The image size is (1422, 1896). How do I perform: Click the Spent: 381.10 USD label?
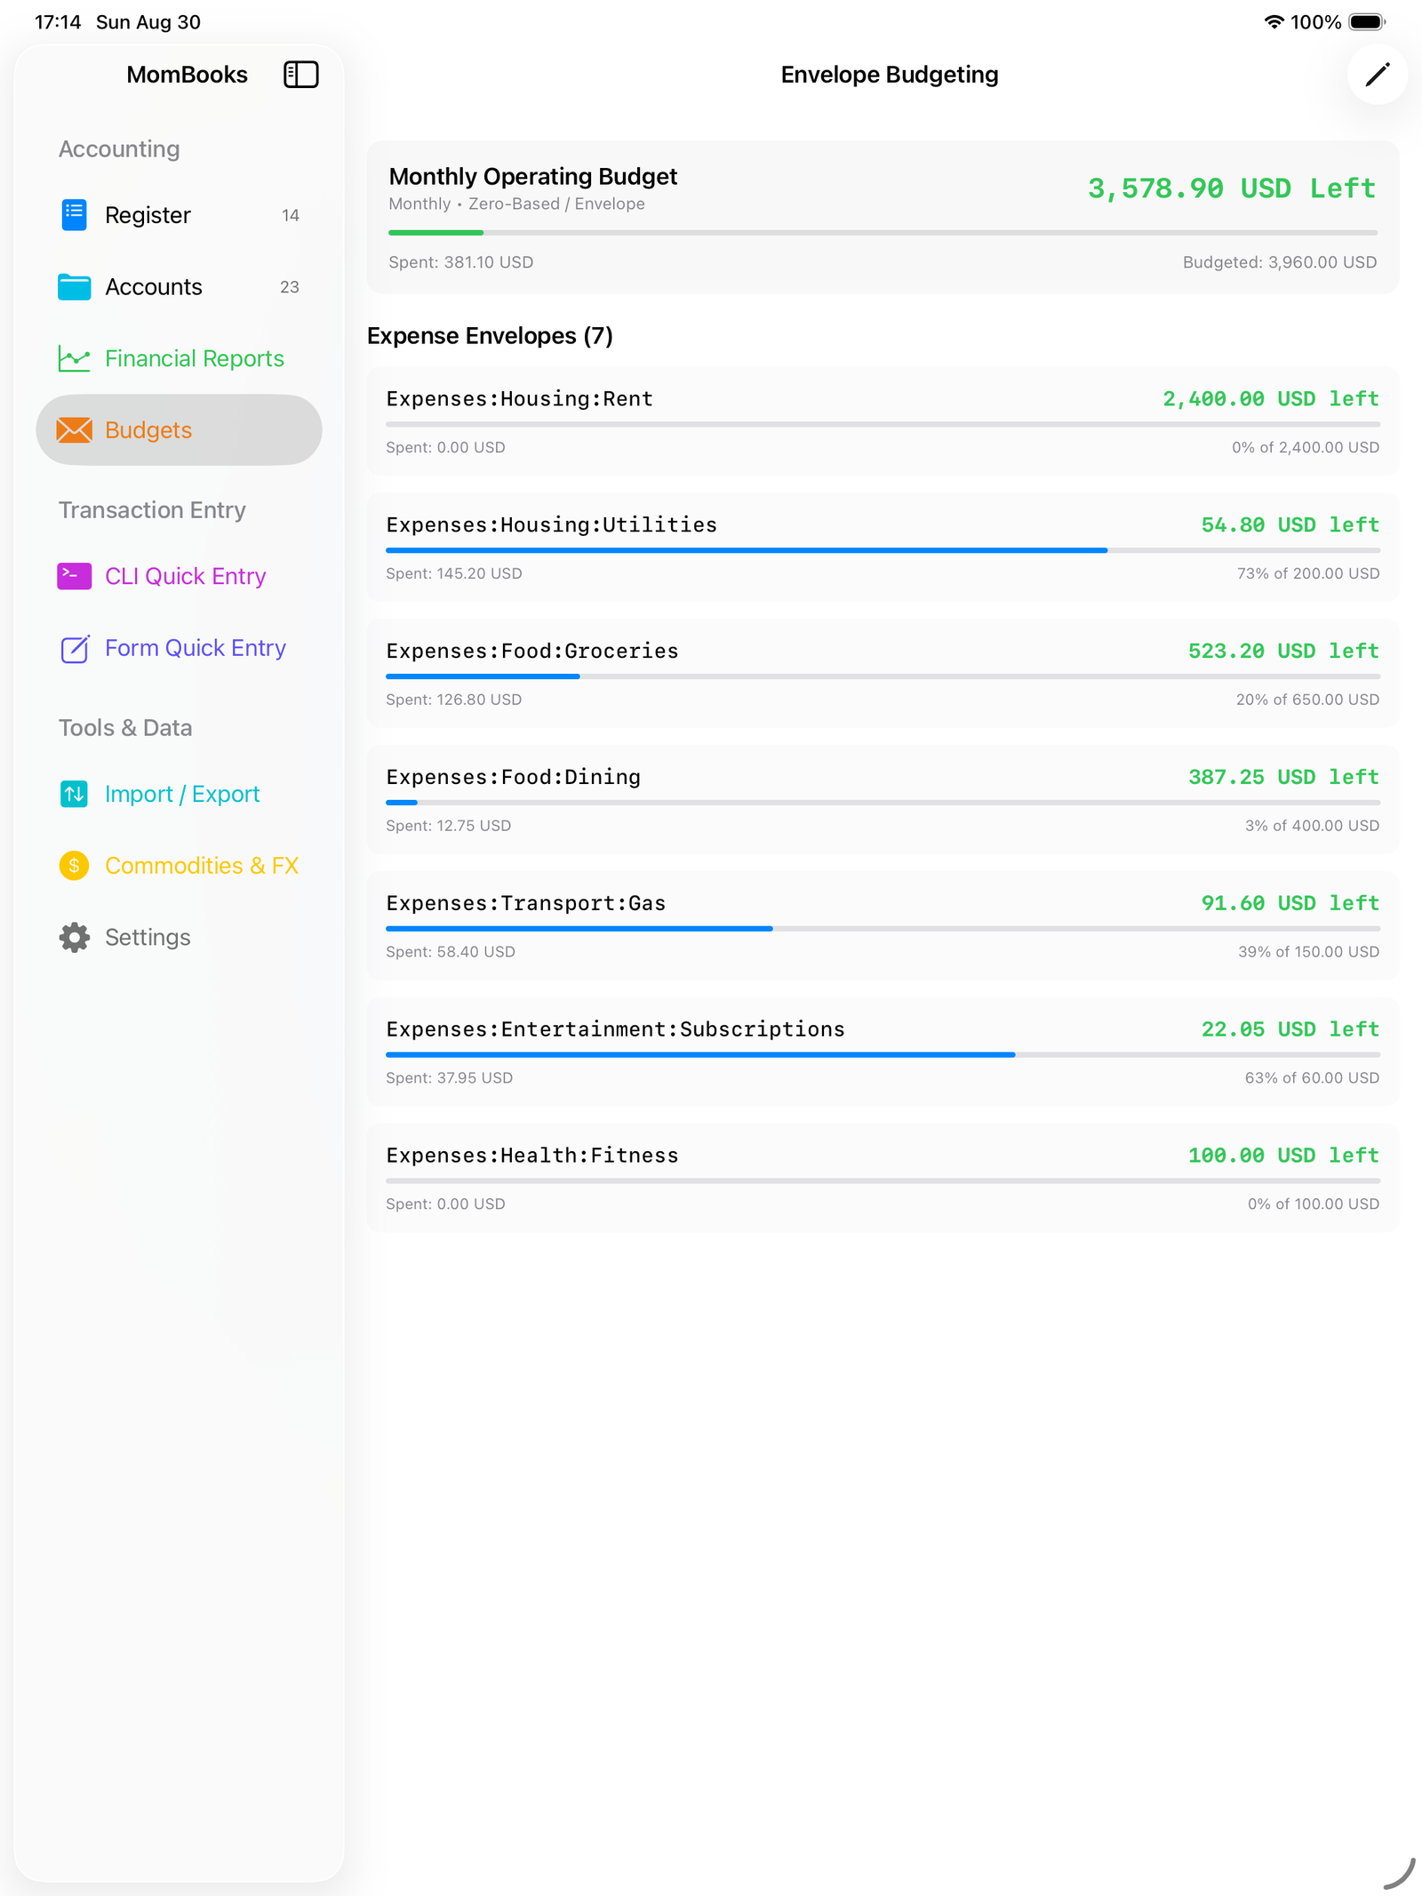[x=460, y=262]
